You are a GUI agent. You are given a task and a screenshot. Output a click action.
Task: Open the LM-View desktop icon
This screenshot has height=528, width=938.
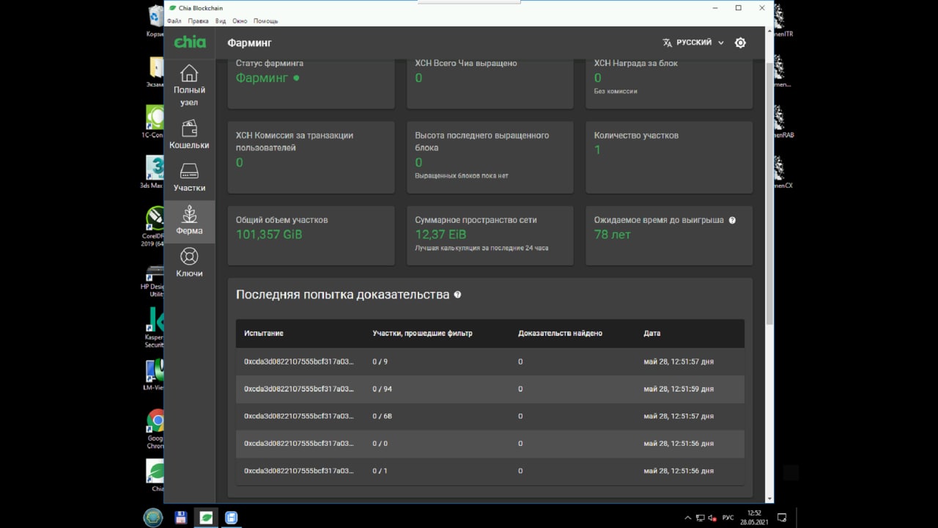(x=154, y=375)
